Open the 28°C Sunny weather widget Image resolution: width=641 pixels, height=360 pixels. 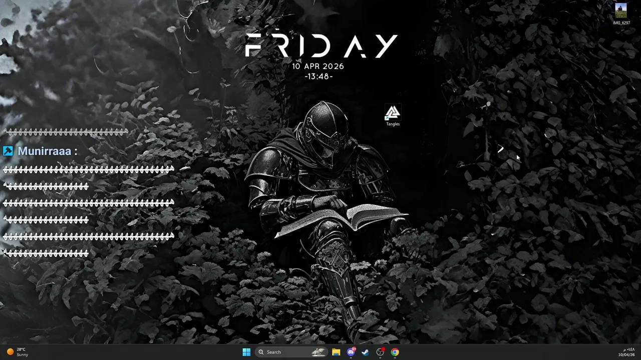click(x=18, y=352)
